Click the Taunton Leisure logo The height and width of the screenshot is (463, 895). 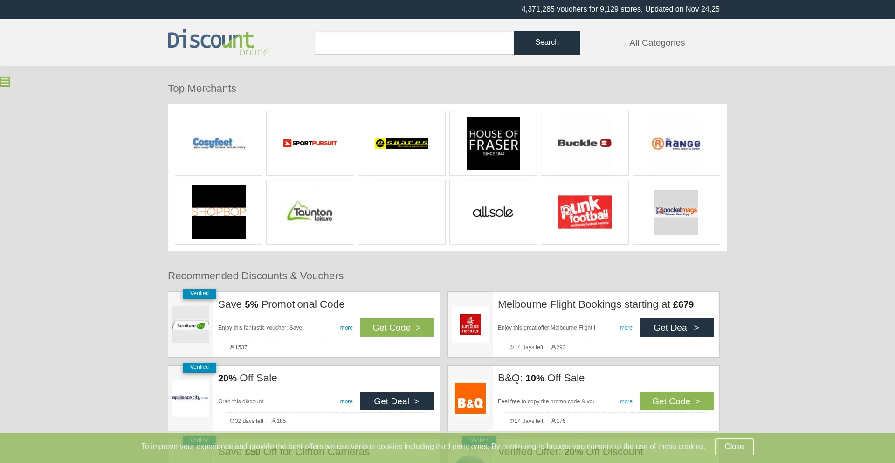pyautogui.click(x=310, y=212)
